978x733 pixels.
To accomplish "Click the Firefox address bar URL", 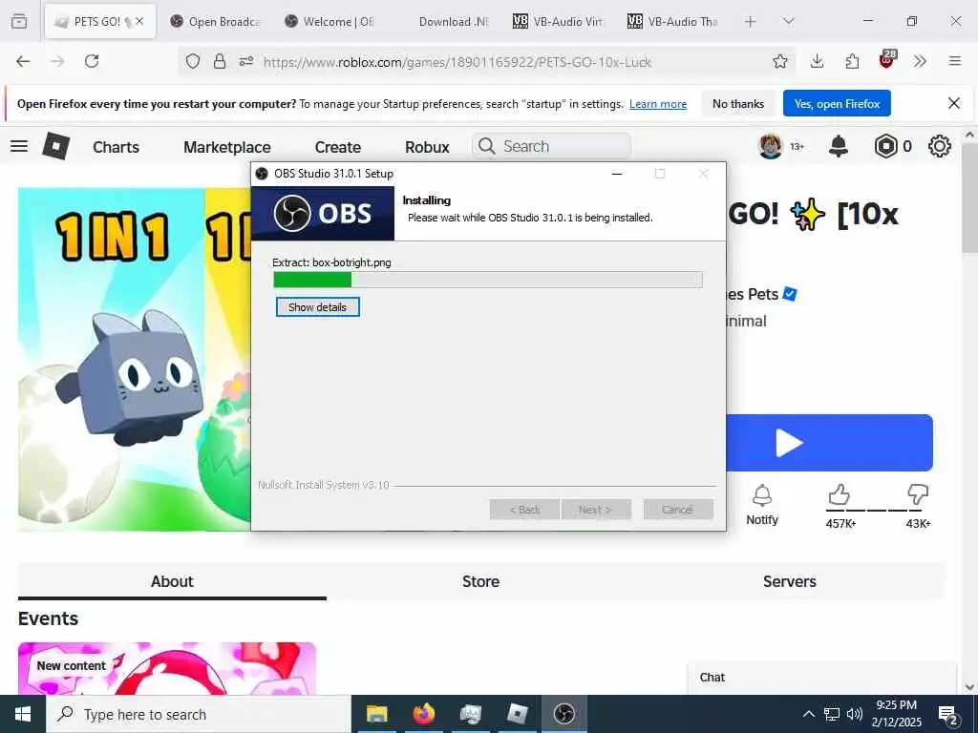I will click(457, 62).
